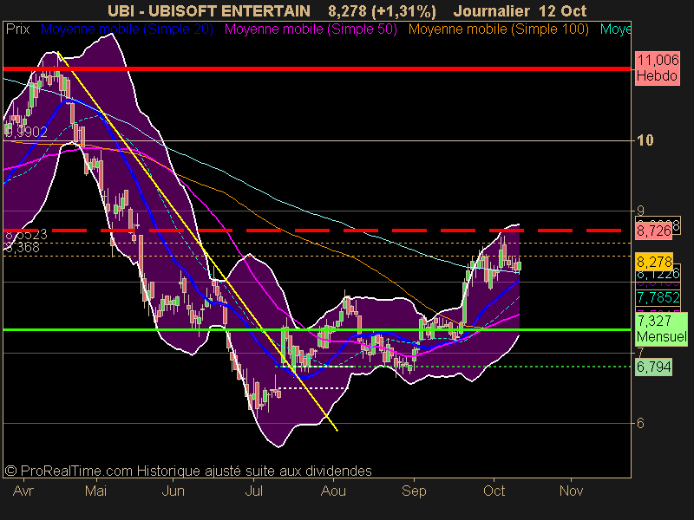Select the solid red weekly resistance line
The width and height of the screenshot is (694, 520).
point(317,69)
